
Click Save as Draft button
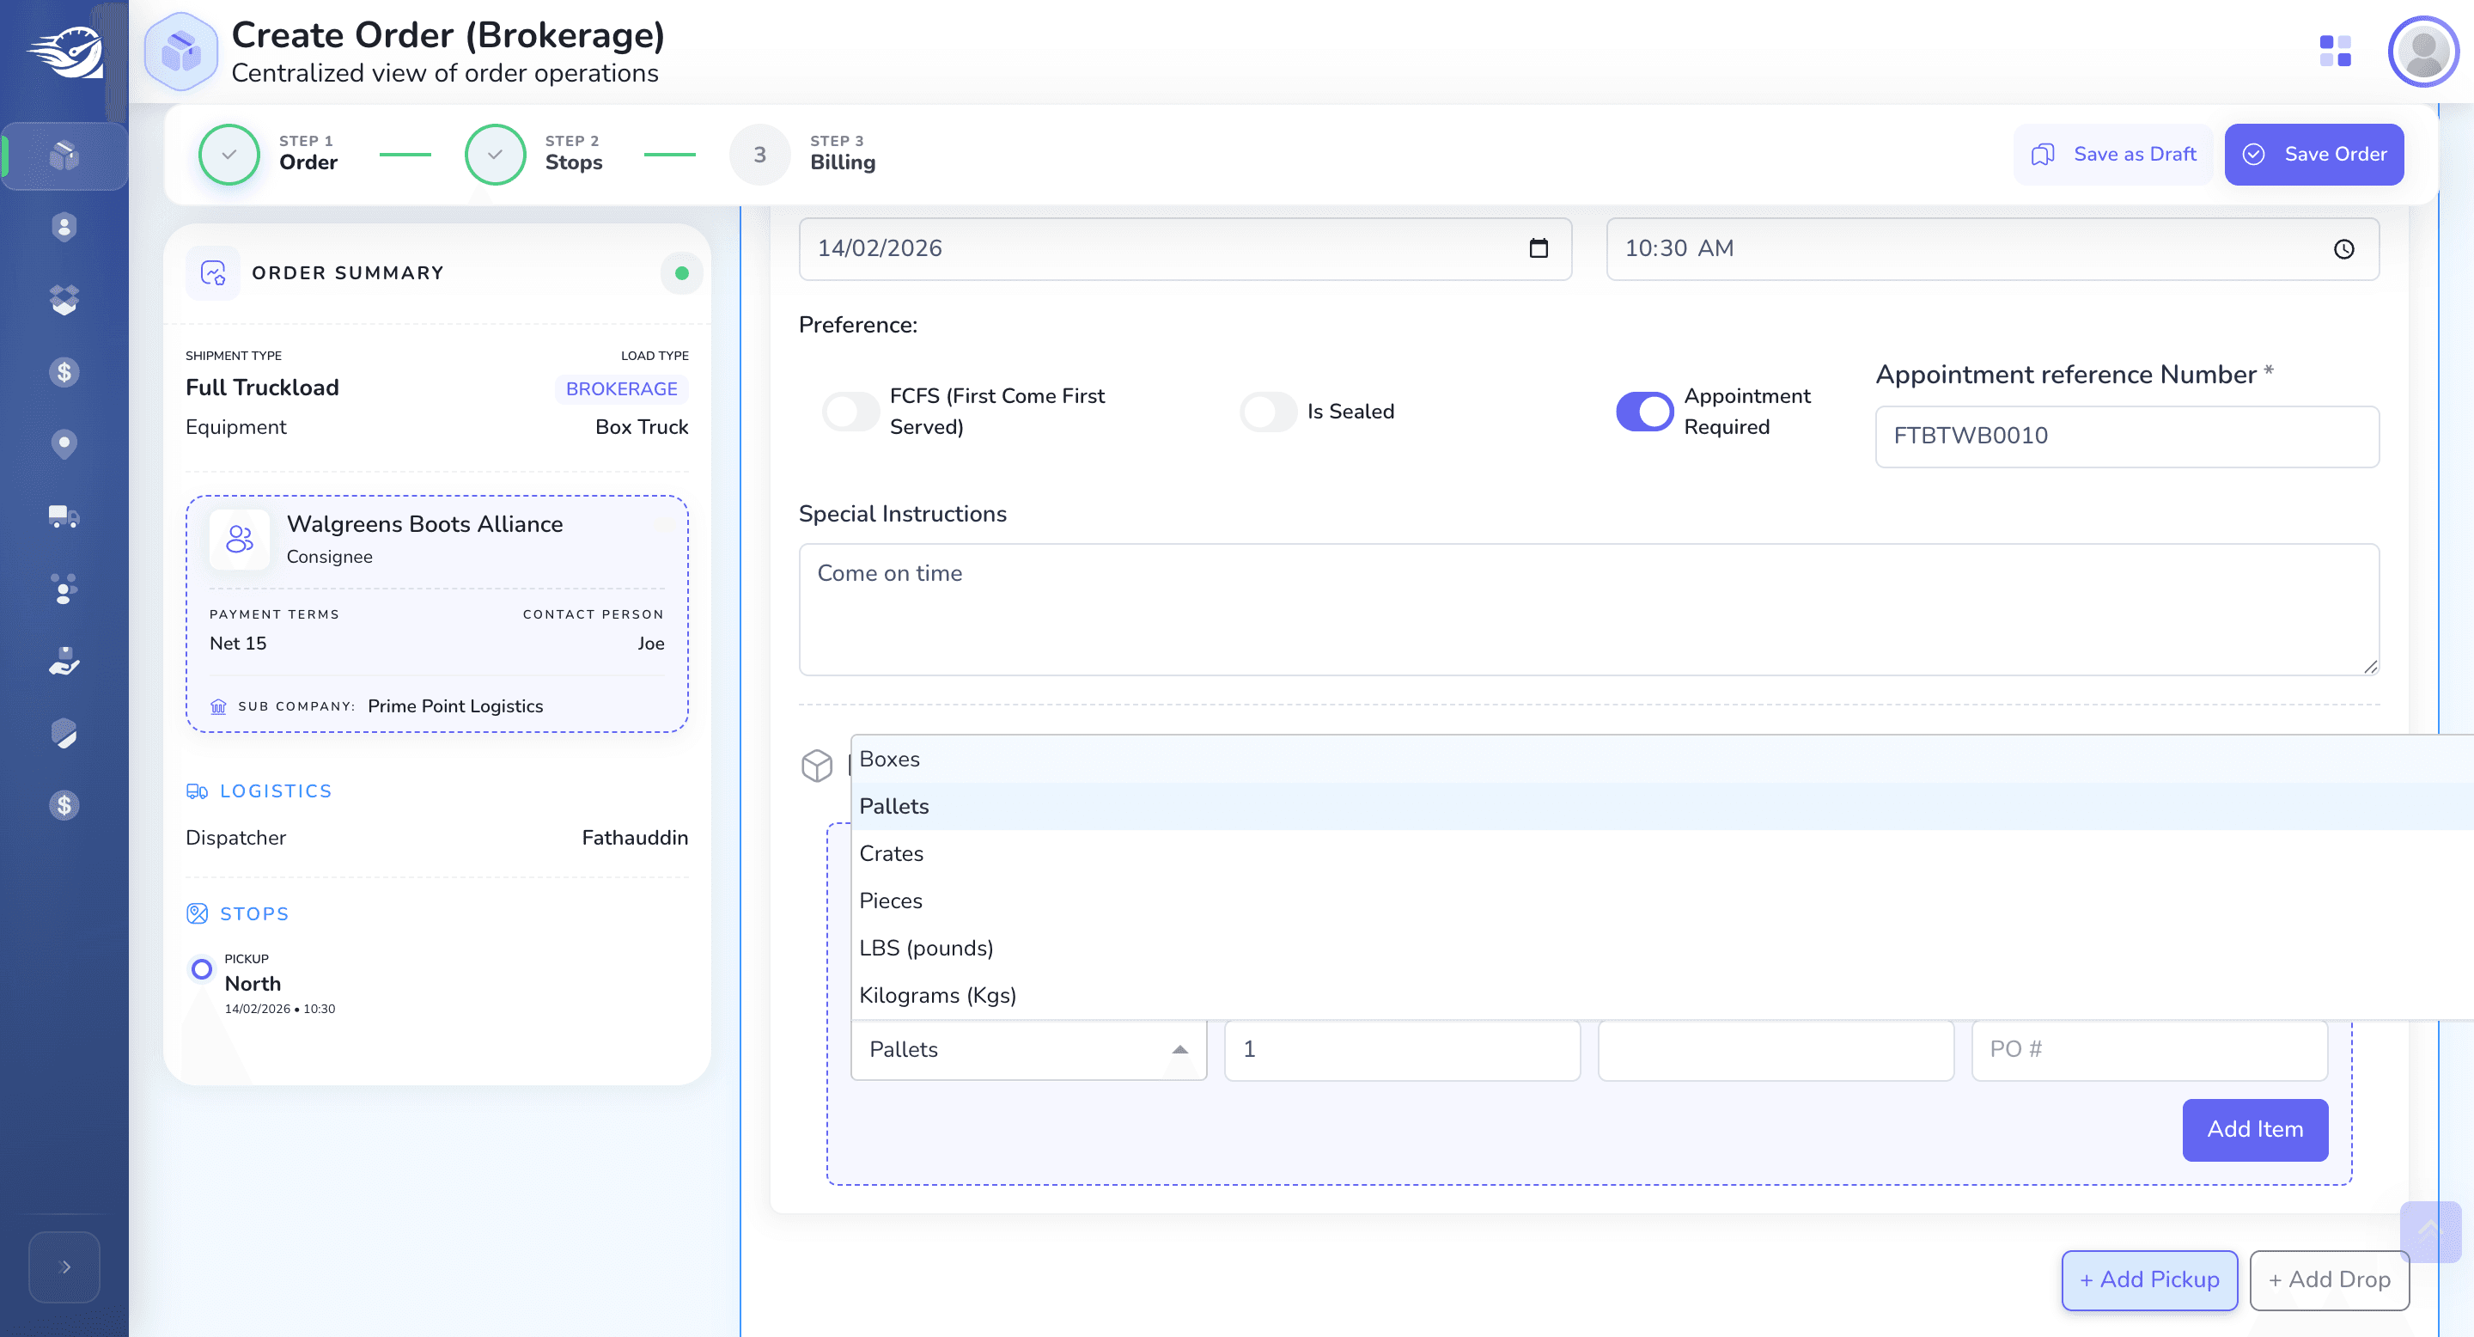point(2113,154)
